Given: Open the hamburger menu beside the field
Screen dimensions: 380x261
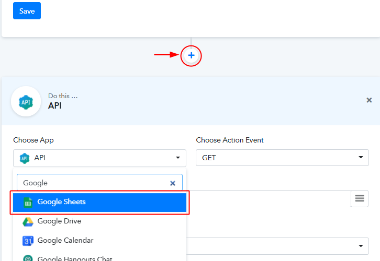Looking at the screenshot, I should click(x=360, y=198).
